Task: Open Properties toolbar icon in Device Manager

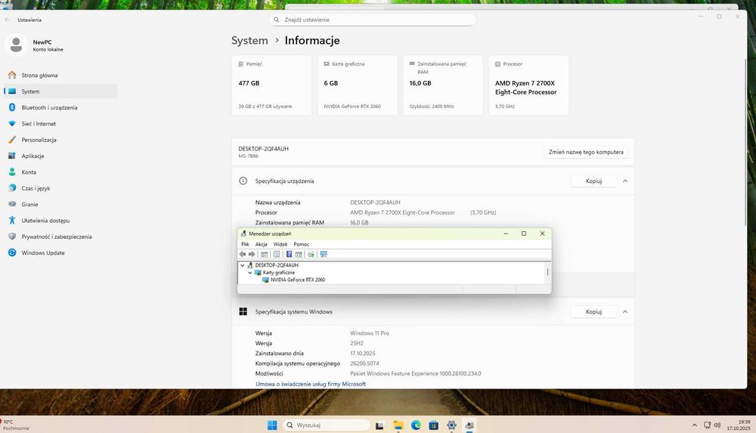Action: (277, 254)
